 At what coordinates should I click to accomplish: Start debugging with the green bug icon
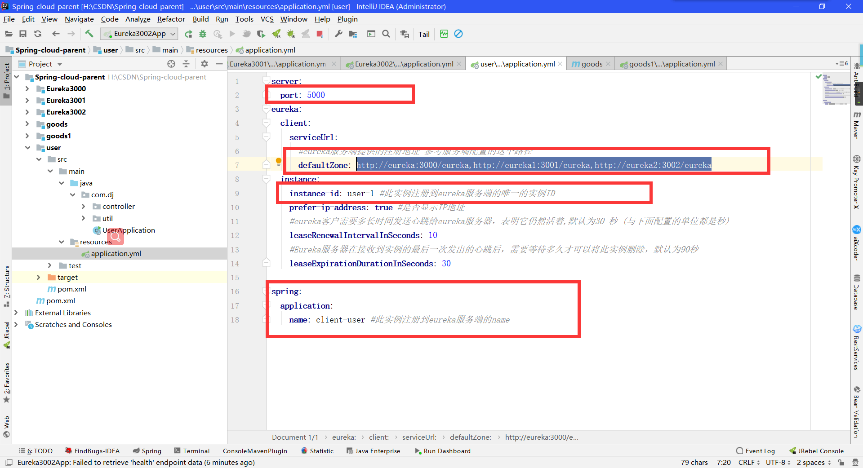(x=203, y=34)
